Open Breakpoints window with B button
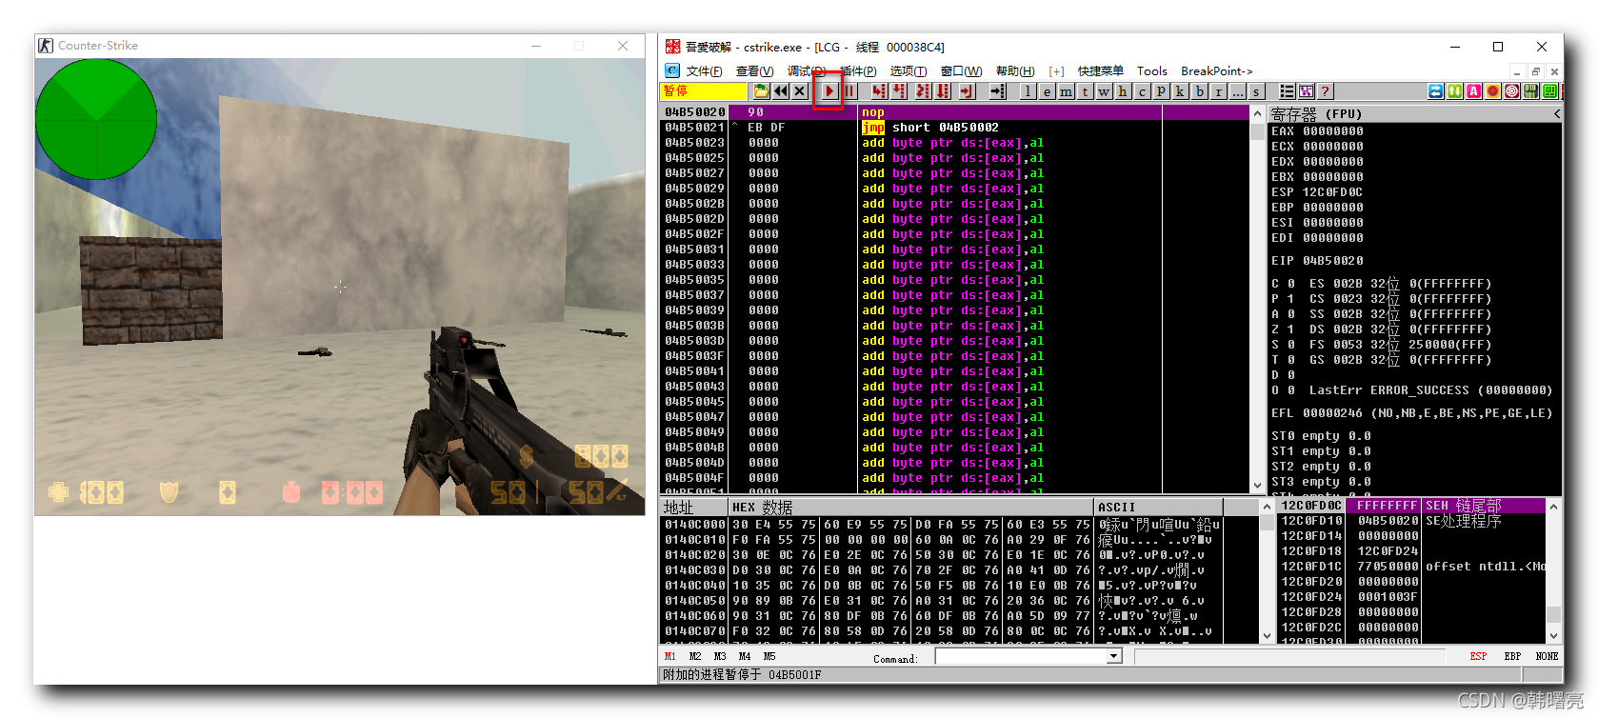 pos(1200,91)
